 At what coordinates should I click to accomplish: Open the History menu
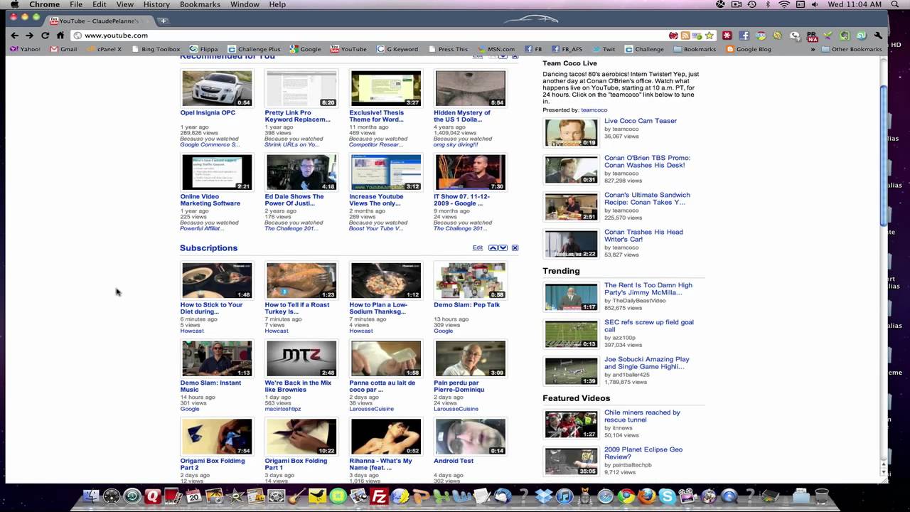coord(156,4)
